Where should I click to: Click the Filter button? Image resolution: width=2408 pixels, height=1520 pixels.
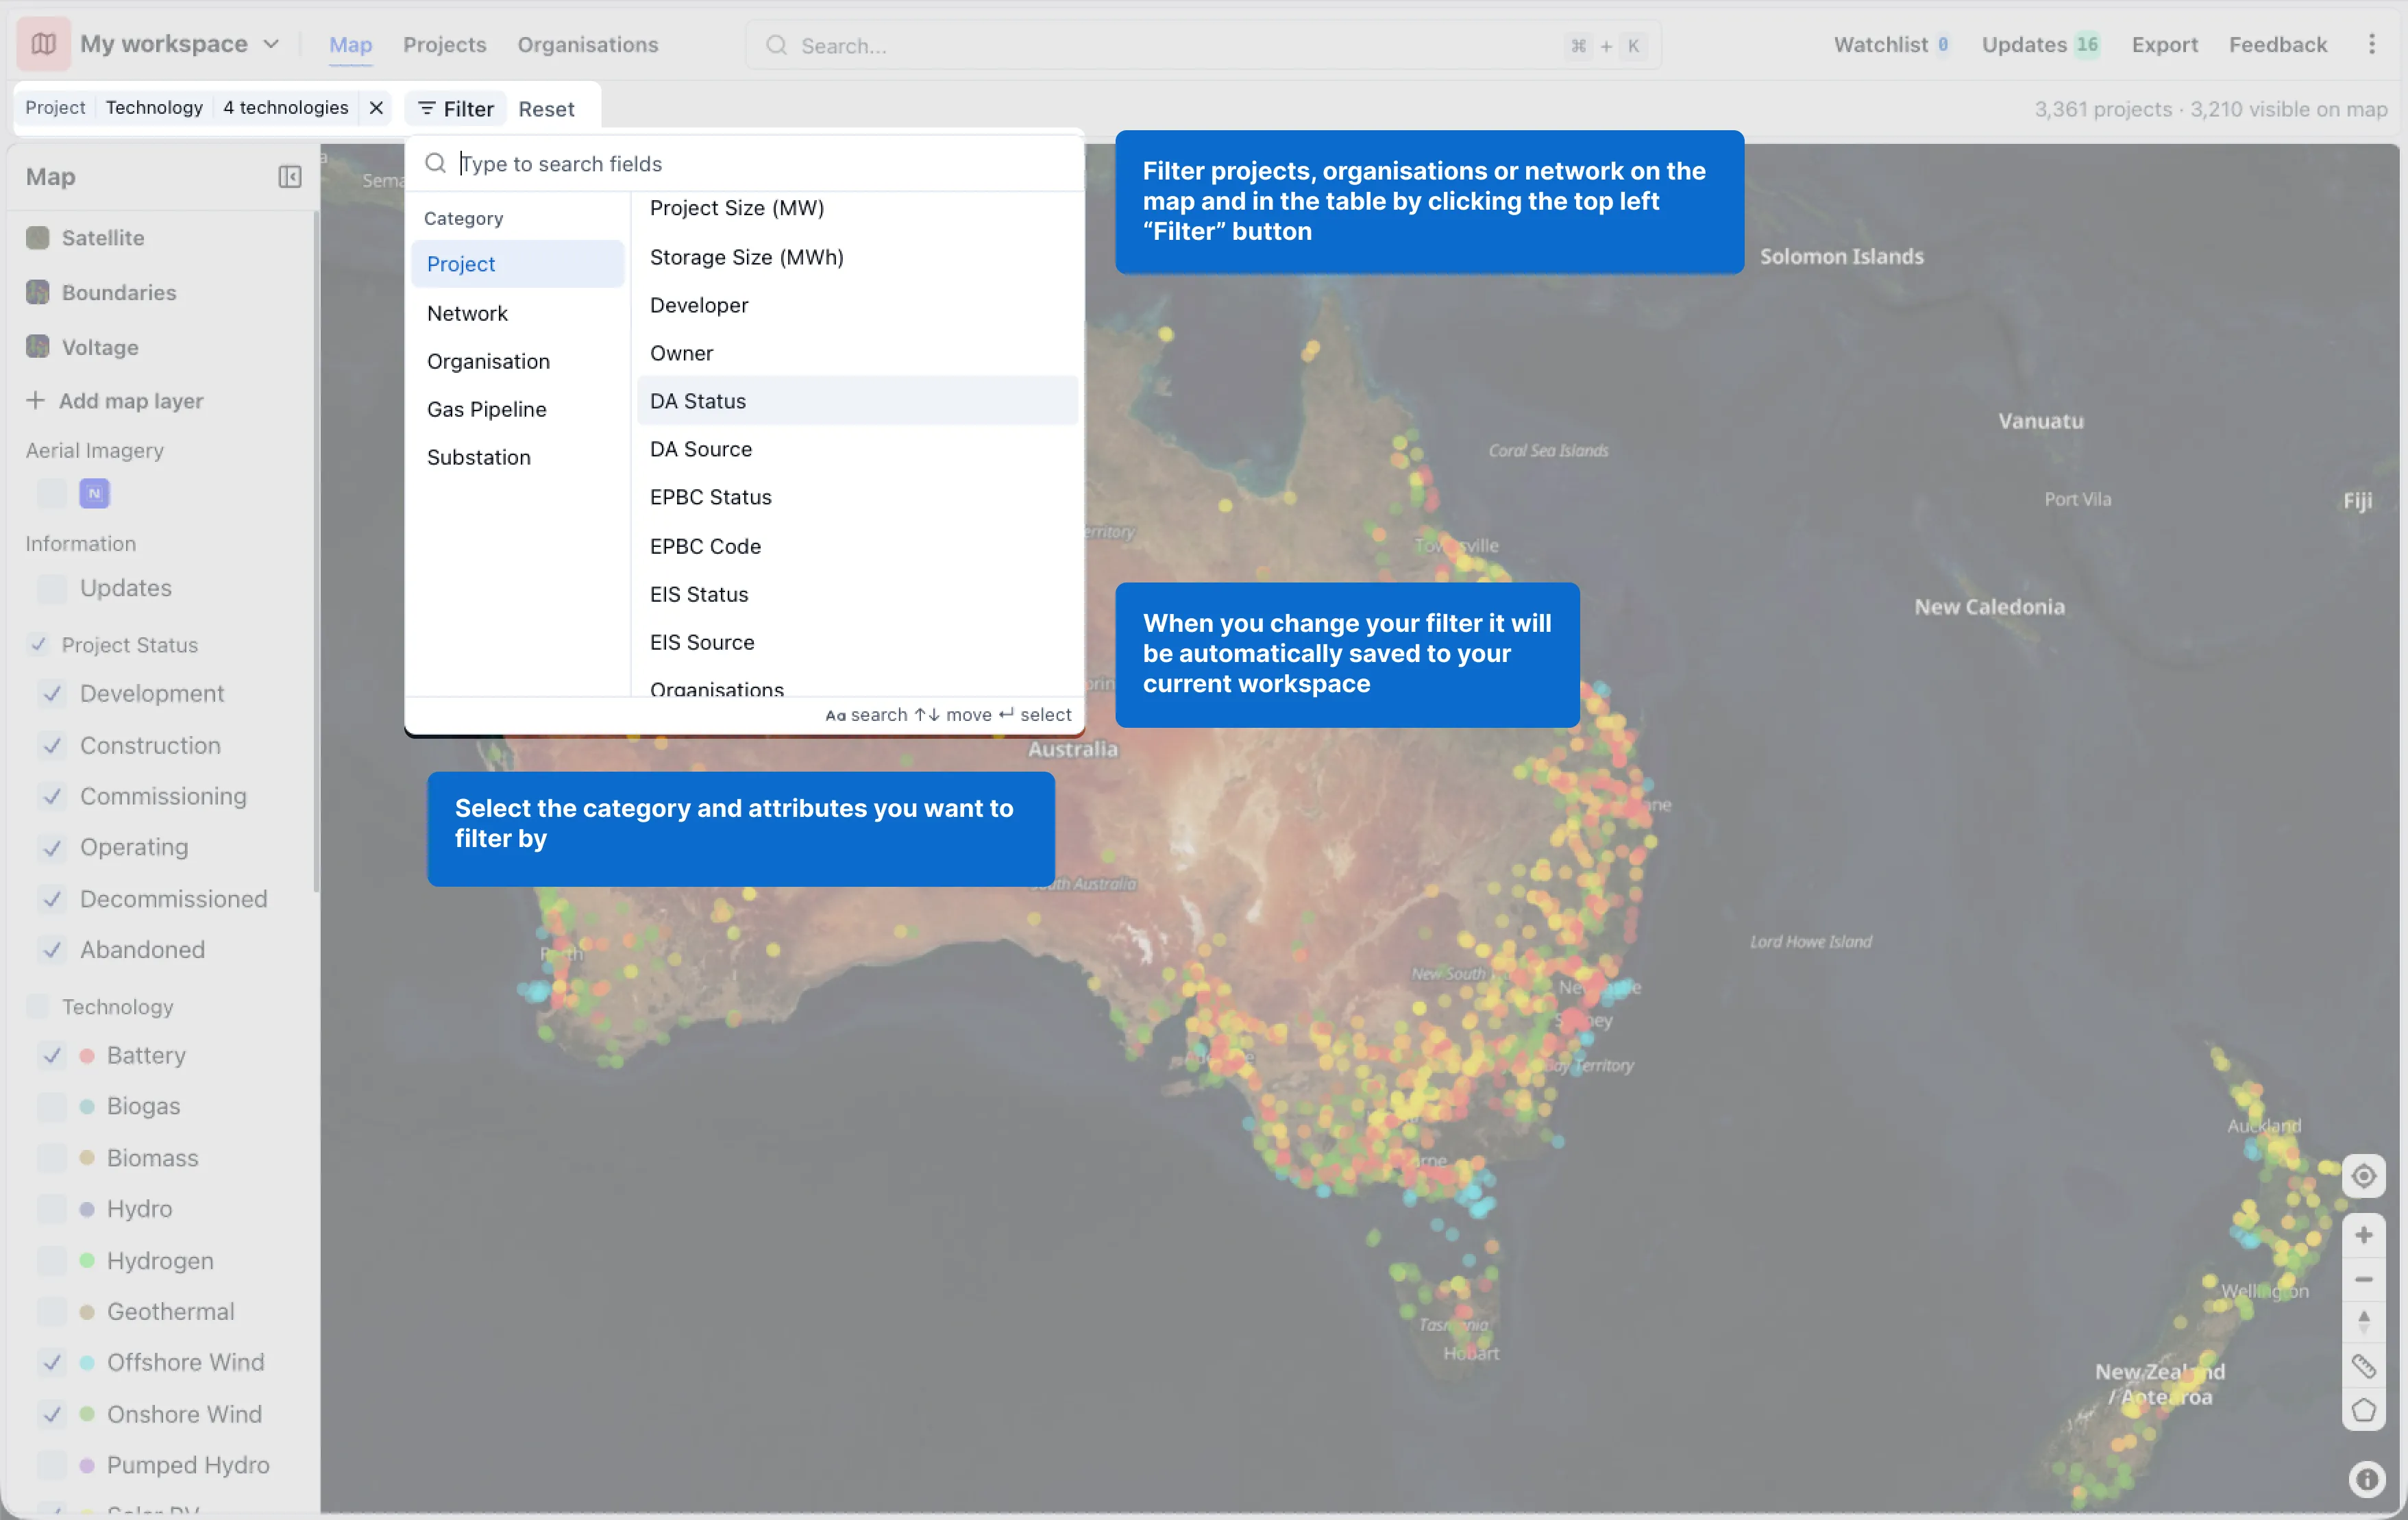click(x=455, y=108)
